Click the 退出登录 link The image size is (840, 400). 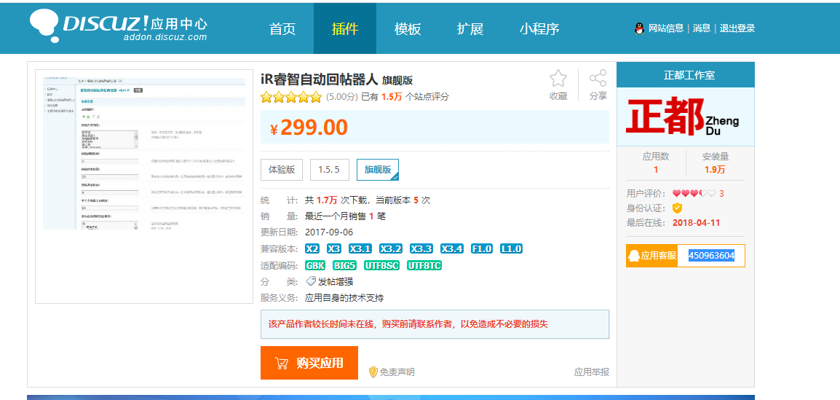click(x=737, y=28)
